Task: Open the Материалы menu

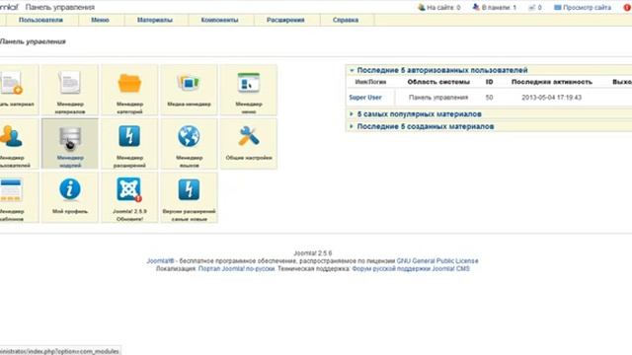Action: 155,20
